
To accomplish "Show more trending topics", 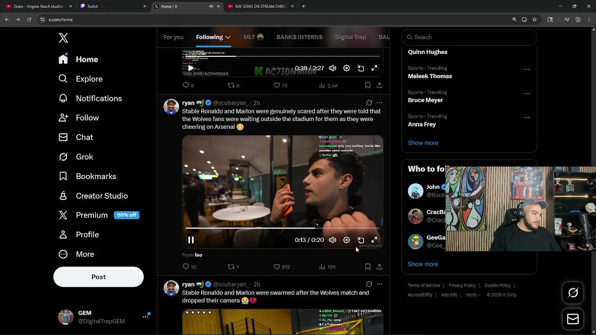I will tap(423, 143).
